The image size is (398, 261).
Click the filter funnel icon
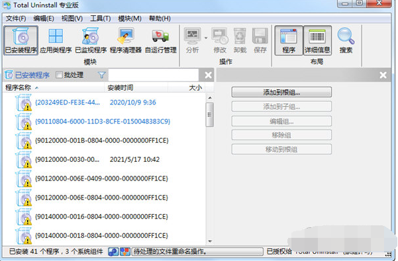(x=101, y=75)
